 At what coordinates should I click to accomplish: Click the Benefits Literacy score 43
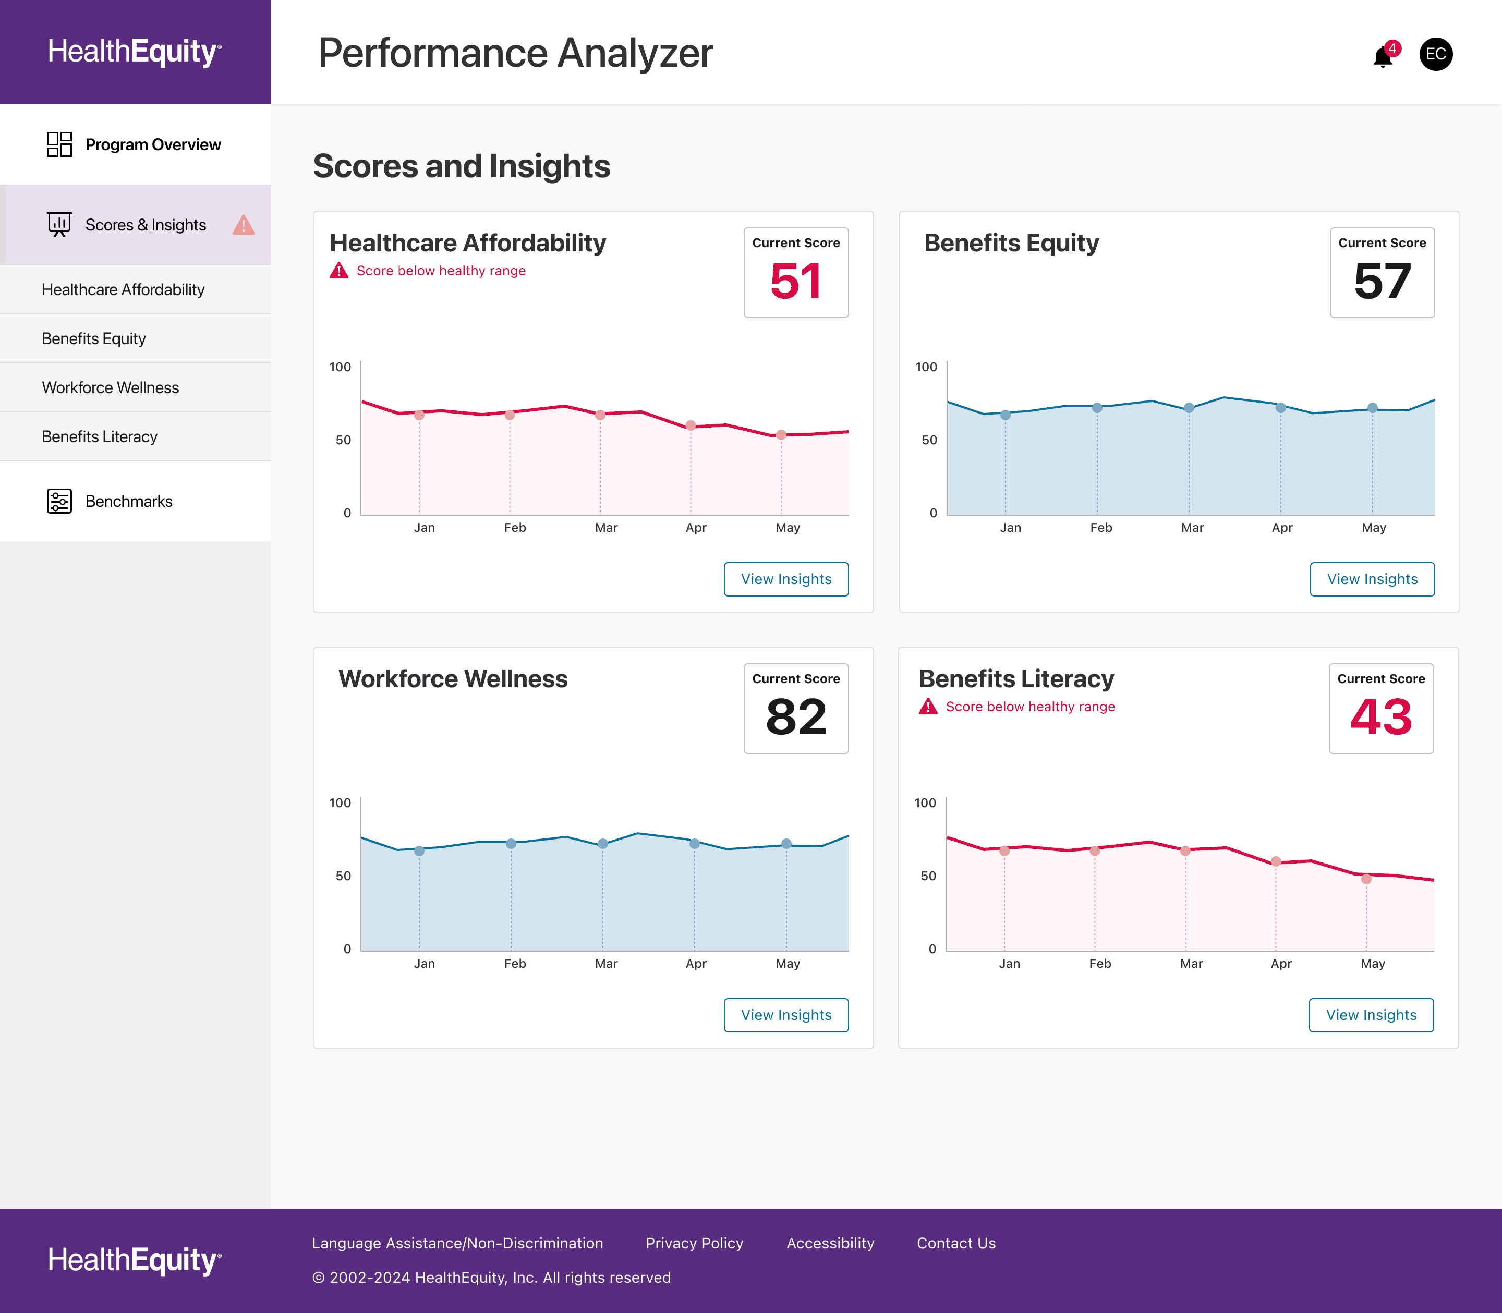1381,716
